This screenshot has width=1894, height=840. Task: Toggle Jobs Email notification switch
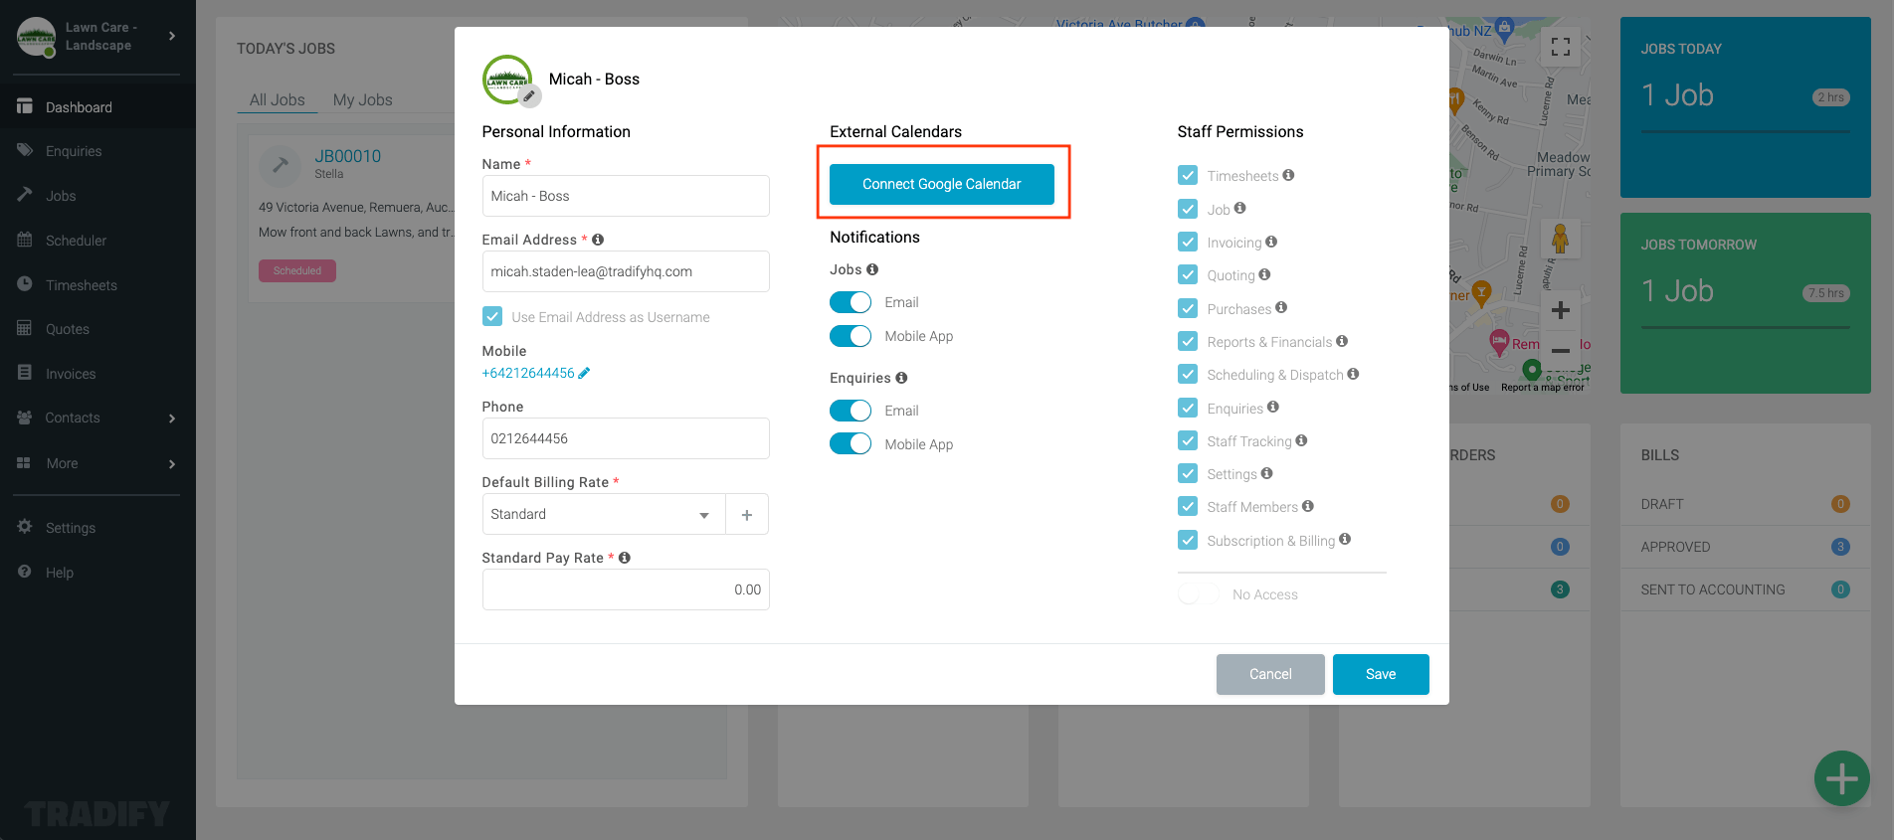(851, 302)
